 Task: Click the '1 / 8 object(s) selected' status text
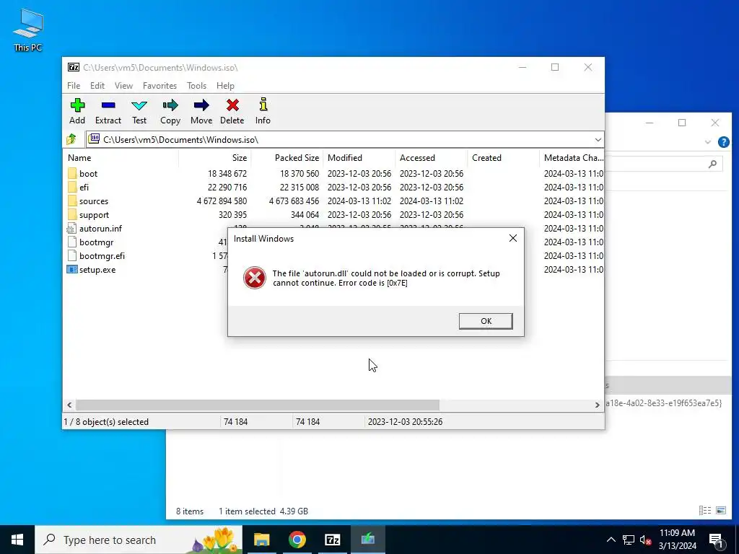click(x=106, y=422)
